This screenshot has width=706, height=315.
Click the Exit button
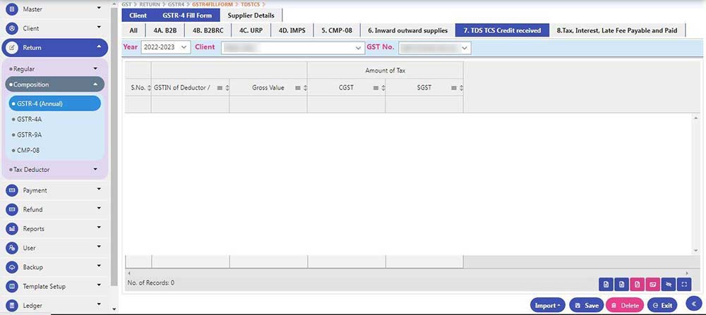662,305
